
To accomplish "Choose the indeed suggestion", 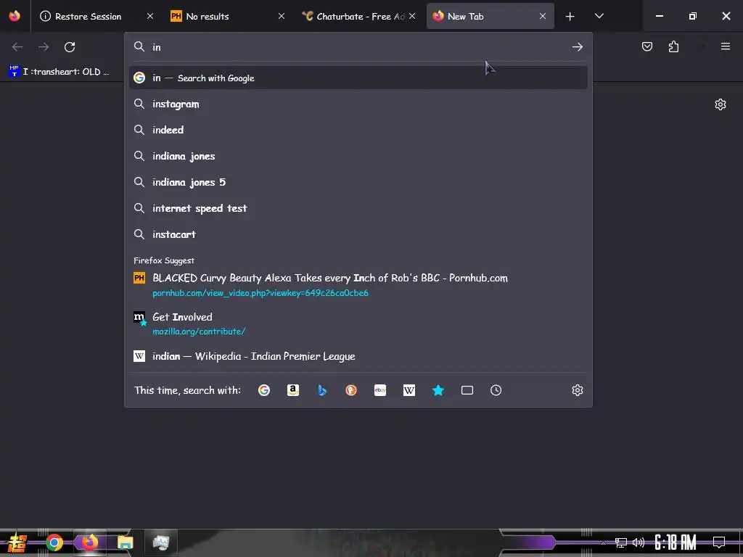I will [x=358, y=130].
